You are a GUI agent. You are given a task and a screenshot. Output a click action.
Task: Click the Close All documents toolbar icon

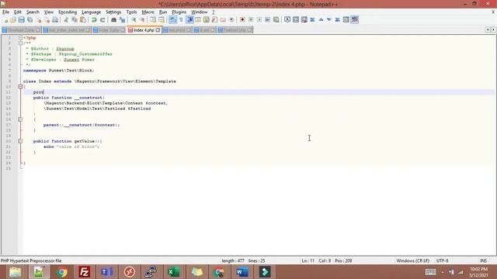(47, 20)
